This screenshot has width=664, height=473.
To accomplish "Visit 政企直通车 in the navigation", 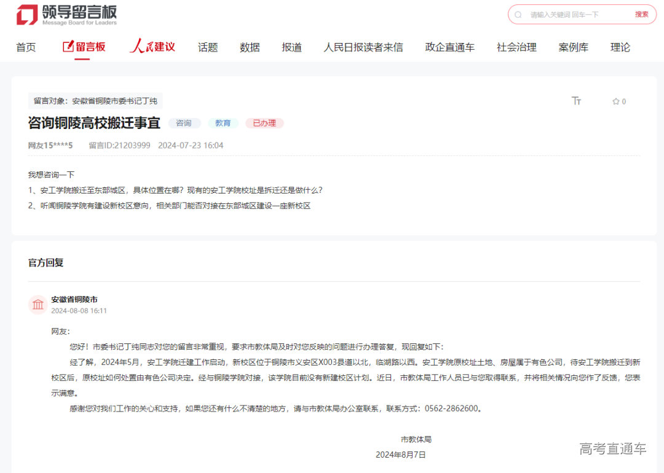I will [x=449, y=47].
